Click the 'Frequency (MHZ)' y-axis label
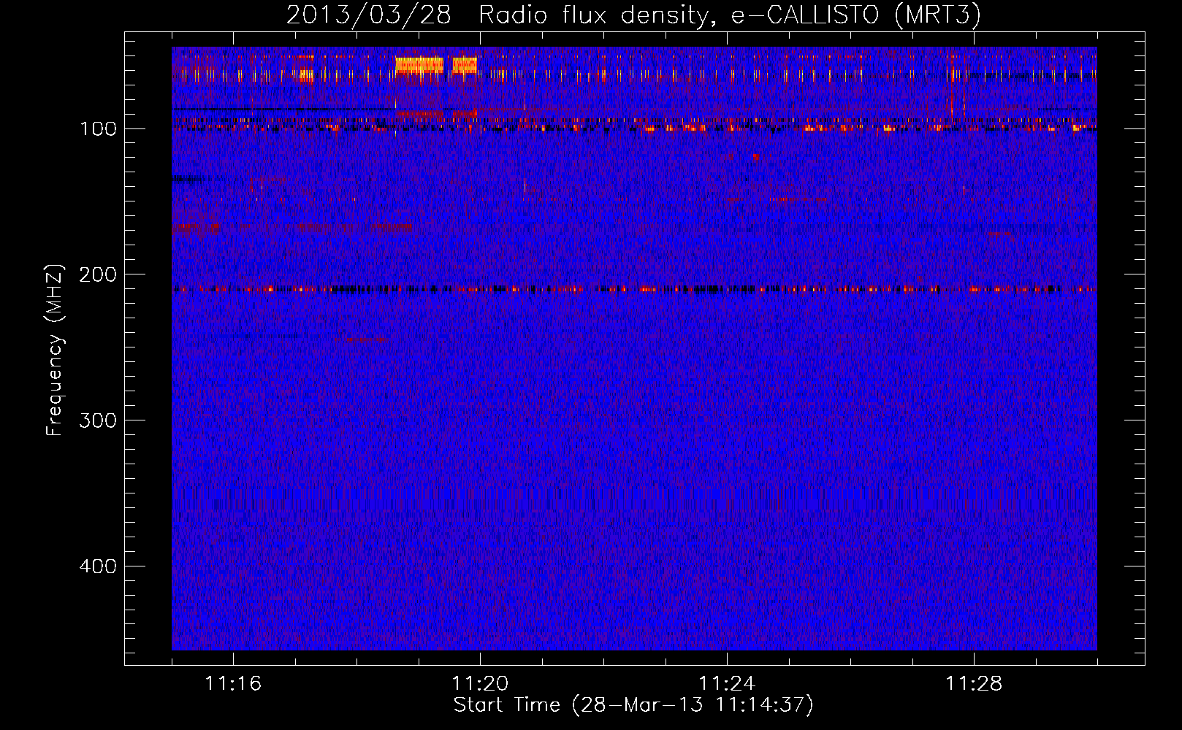The height and width of the screenshot is (730, 1182). point(55,350)
